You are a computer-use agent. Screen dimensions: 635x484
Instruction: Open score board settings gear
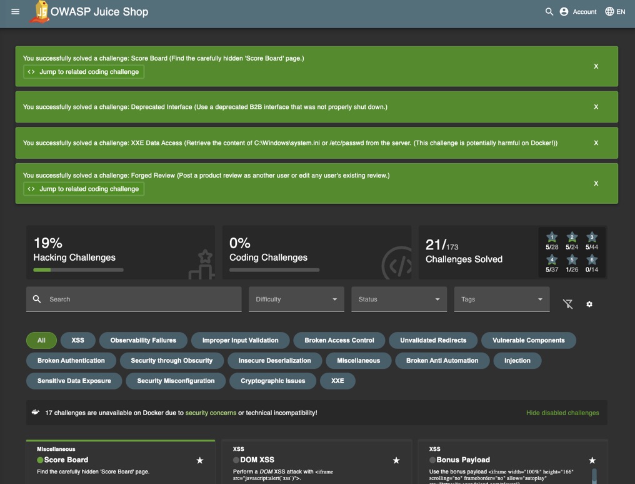point(589,304)
